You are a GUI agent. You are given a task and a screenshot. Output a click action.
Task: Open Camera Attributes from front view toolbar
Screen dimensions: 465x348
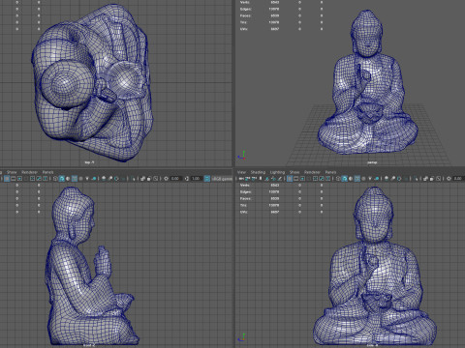pos(254,178)
